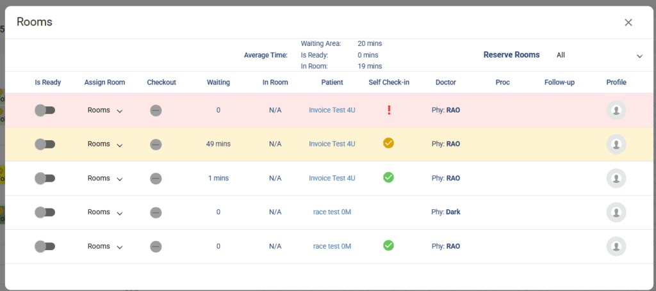The width and height of the screenshot is (656, 291).
Task: Click the orange checkmark self check-in icon
Action: 388,143
